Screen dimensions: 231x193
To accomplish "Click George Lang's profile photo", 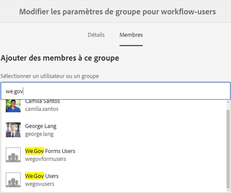I will (13, 130).
